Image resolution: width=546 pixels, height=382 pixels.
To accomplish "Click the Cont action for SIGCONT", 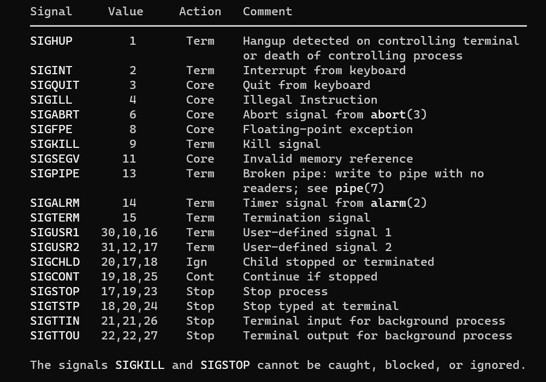I will (200, 277).
